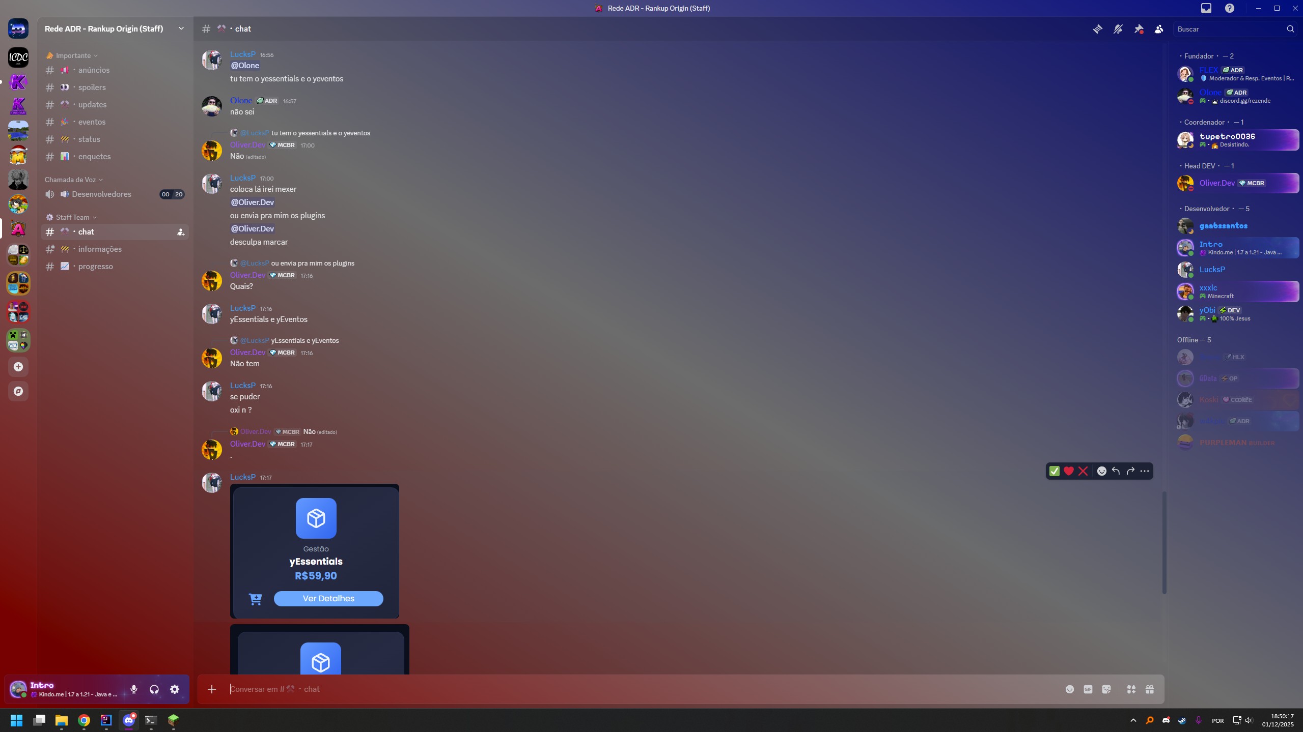Expand the server name dropdown menu
Screen dimensions: 1303x732
[181, 28]
